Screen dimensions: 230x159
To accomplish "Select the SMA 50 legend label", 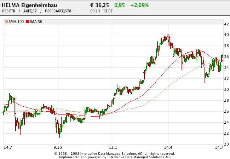I will pos(36,22).
